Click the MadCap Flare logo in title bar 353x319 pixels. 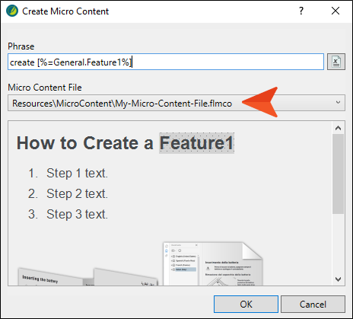pos(12,11)
